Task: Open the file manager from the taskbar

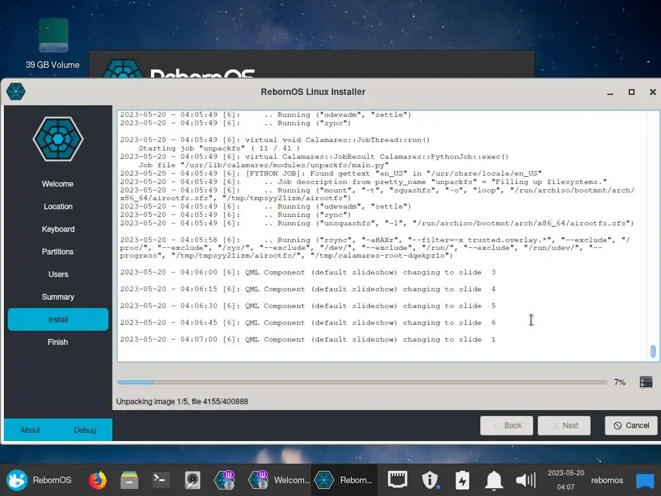Action: 129,480
